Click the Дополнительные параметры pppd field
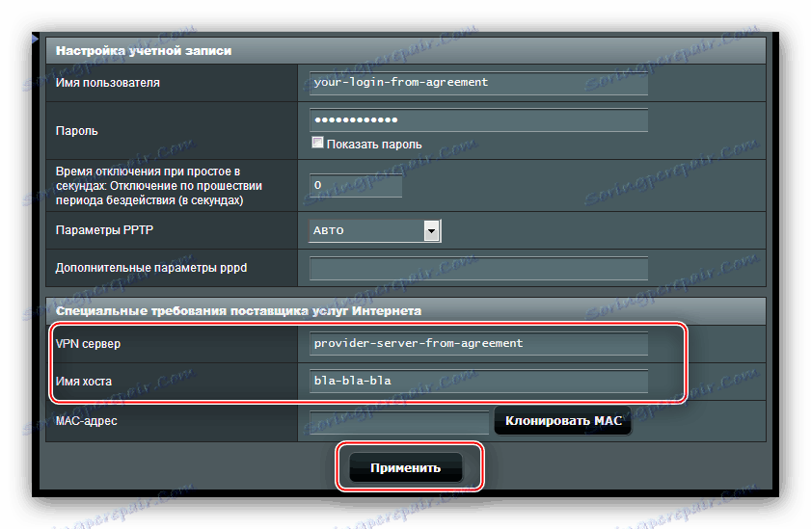The height and width of the screenshot is (529, 811). click(x=478, y=268)
